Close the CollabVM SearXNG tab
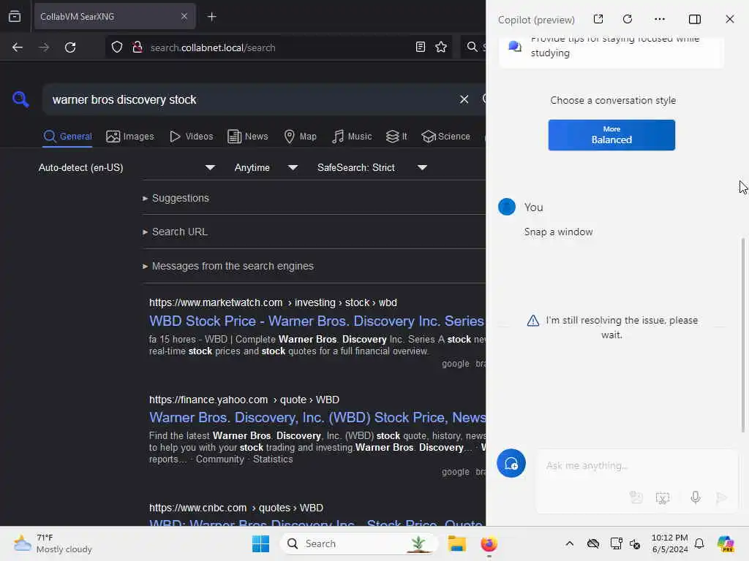The image size is (749, 561). point(184,16)
